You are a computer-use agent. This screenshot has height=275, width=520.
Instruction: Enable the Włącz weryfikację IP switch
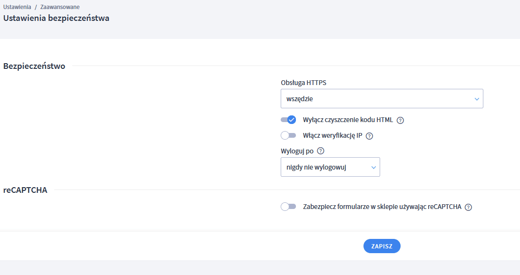(288, 135)
